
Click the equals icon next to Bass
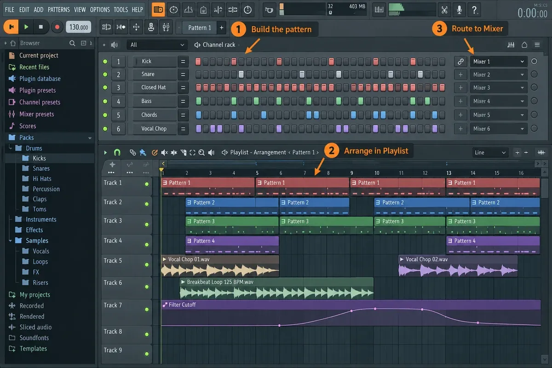(183, 101)
